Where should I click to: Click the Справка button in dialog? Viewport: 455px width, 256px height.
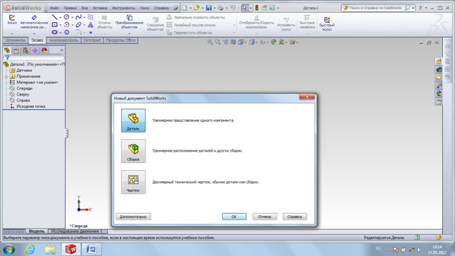pos(295,216)
